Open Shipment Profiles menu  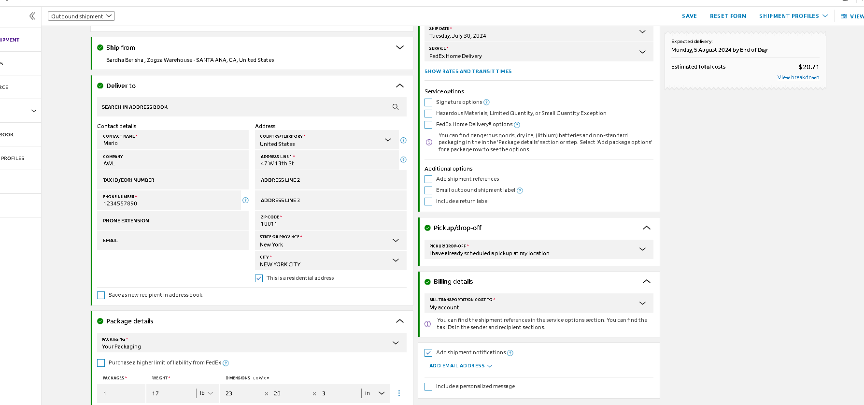pyautogui.click(x=793, y=16)
